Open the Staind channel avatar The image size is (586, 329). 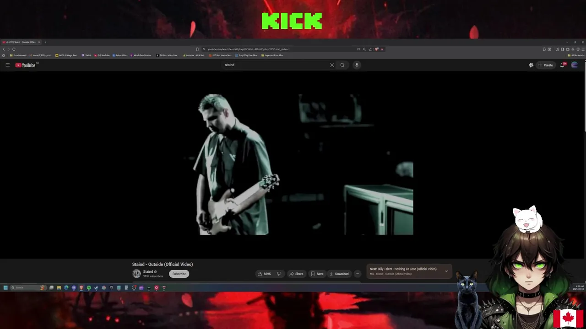(136, 273)
